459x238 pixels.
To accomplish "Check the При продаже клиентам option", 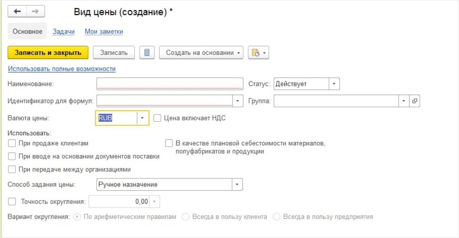I will (x=12, y=143).
